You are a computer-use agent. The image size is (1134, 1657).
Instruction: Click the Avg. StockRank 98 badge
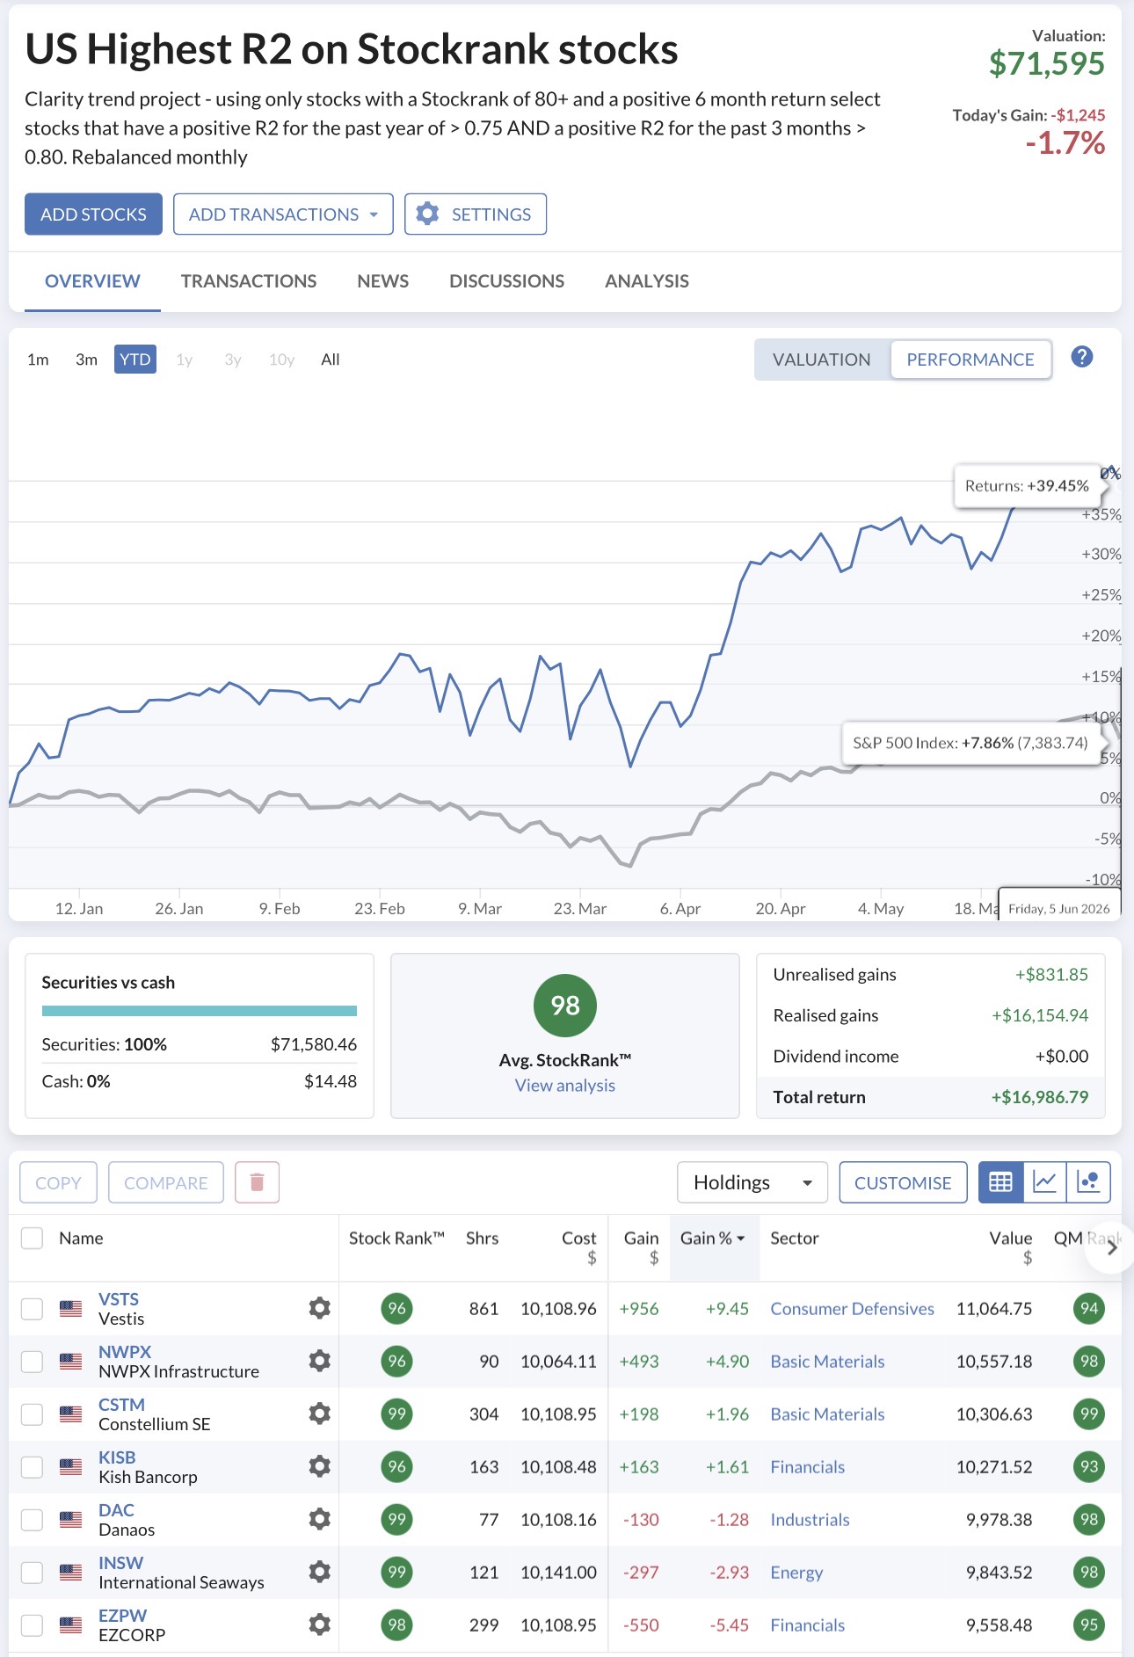565,1005
